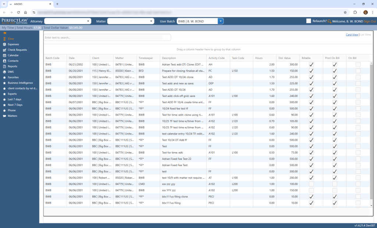Open a new browser tab
This screenshot has width=377, height=228.
57,4
